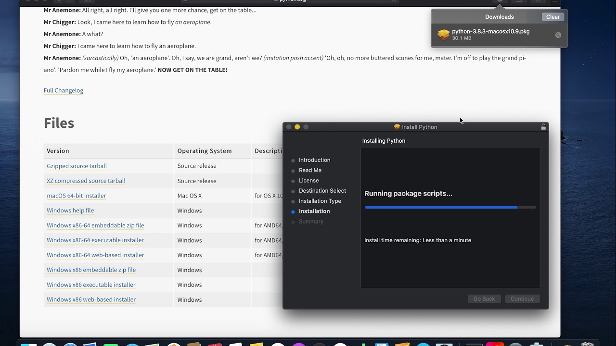Click the Running package scripts status text
Screen dimensions: 616x346
pos(408,194)
